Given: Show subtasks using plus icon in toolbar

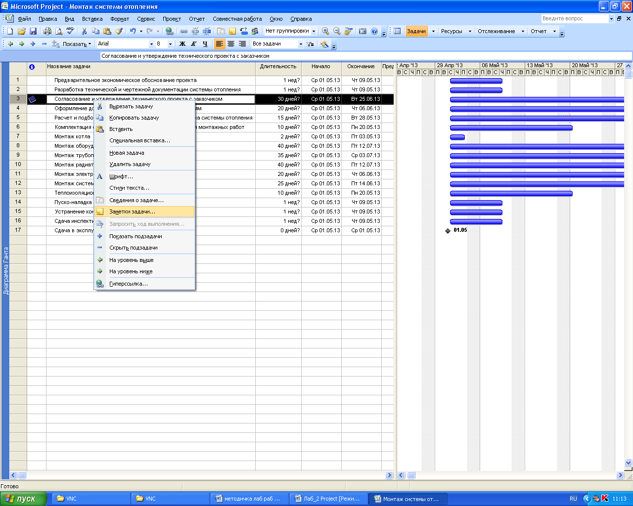Looking at the screenshot, I should pyautogui.click(x=33, y=44).
